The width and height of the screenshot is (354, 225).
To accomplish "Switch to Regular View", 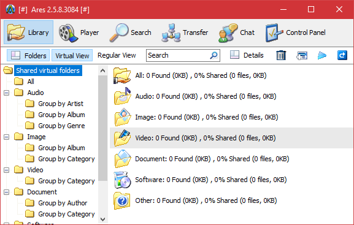I will pyautogui.click(x=117, y=55).
